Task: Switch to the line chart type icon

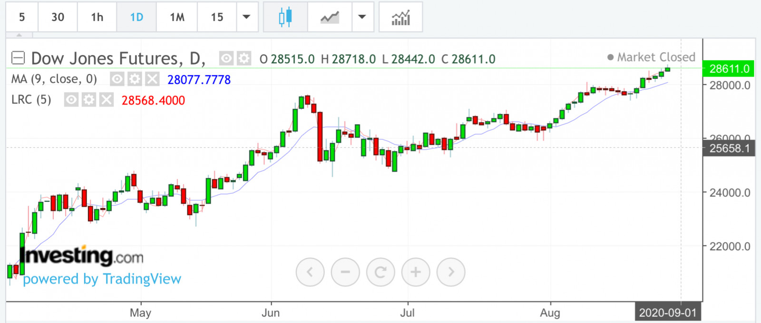Action: point(330,17)
